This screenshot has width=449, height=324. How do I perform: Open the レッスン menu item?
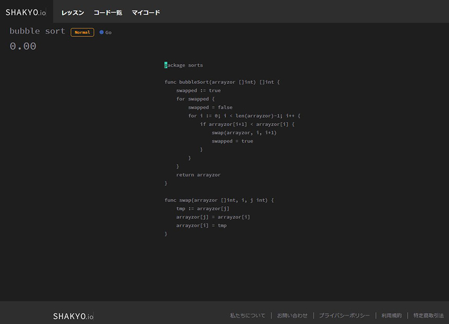pos(73,13)
